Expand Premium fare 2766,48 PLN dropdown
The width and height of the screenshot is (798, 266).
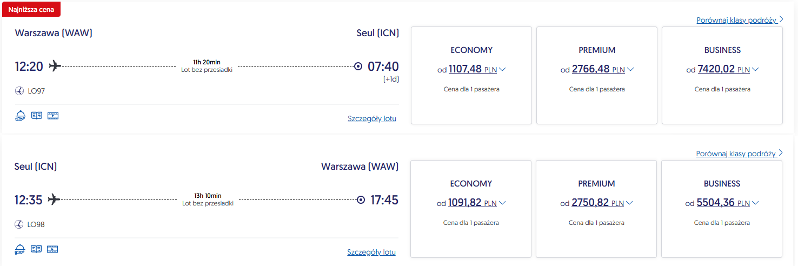coord(630,69)
